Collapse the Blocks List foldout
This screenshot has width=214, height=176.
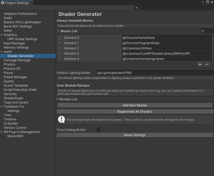coord(58,31)
